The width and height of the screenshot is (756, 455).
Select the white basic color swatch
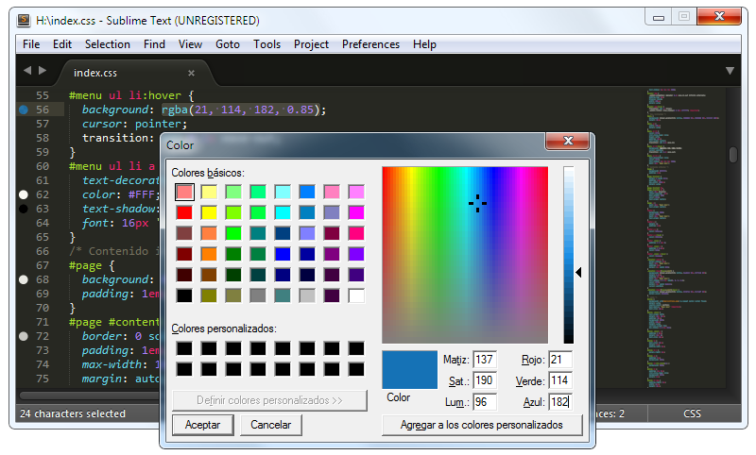[x=356, y=295]
